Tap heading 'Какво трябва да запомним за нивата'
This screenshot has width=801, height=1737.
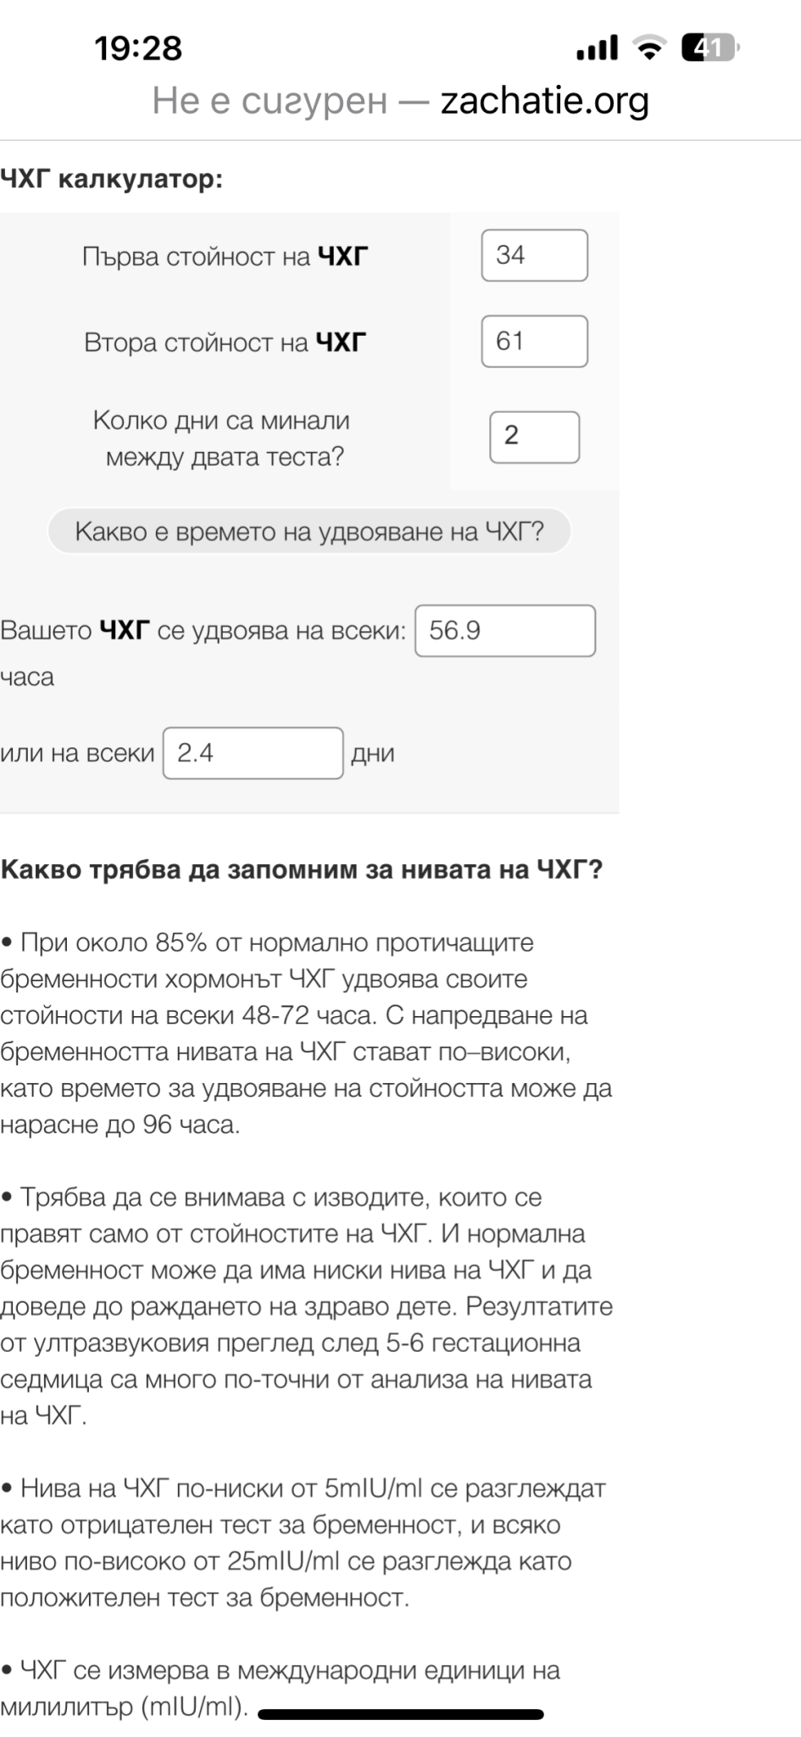301,869
